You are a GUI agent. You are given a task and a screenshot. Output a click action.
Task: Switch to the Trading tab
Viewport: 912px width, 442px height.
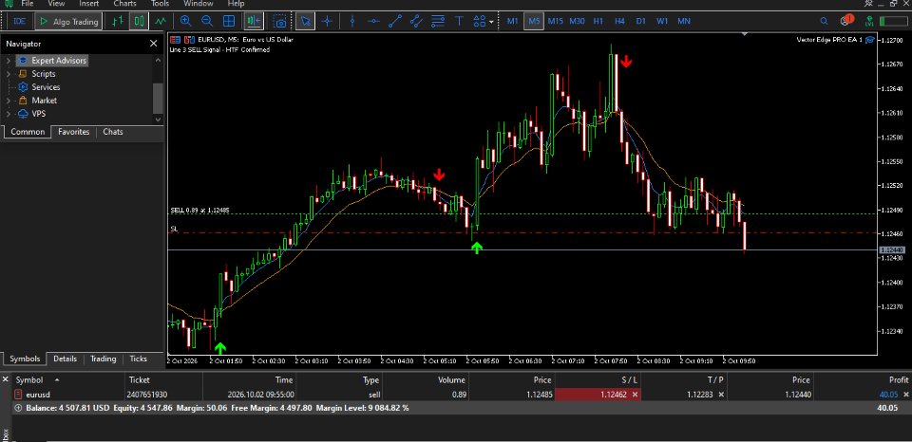coord(103,359)
